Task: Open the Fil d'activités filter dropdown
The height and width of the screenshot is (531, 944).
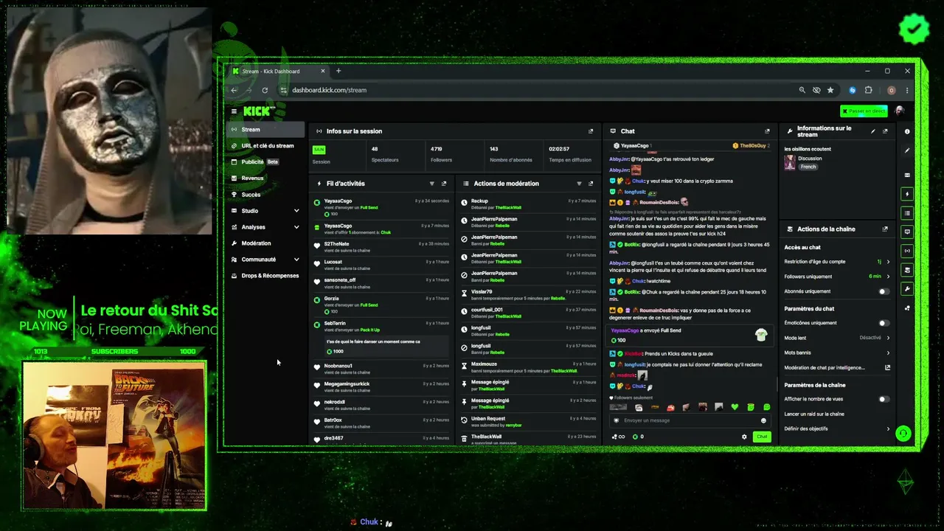Action: pos(432,184)
